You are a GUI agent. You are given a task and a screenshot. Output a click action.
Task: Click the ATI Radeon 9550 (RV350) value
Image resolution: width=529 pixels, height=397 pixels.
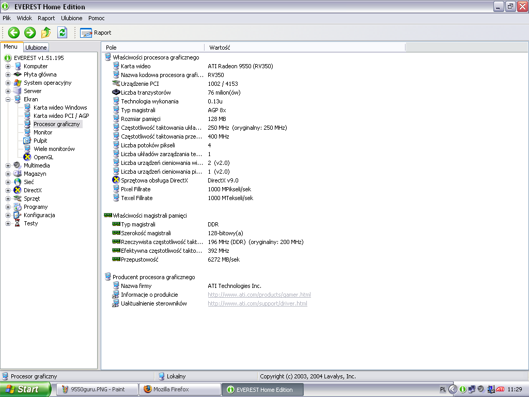coord(241,66)
